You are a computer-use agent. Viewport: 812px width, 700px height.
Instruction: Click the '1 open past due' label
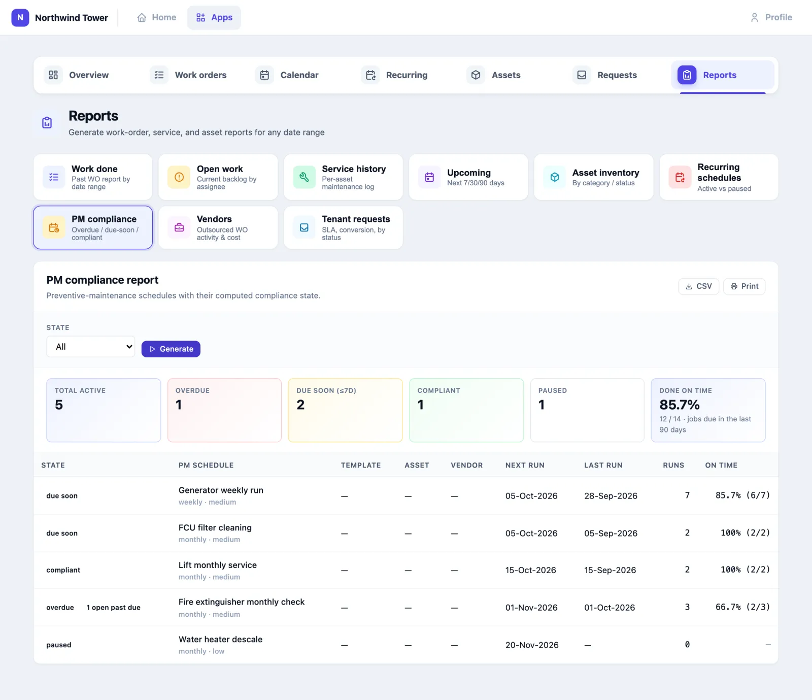point(113,608)
